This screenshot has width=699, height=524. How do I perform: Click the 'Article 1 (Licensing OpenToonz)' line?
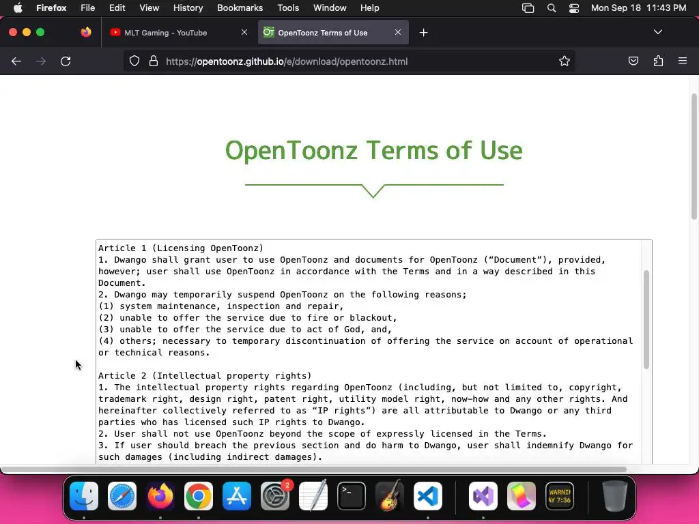tap(181, 248)
